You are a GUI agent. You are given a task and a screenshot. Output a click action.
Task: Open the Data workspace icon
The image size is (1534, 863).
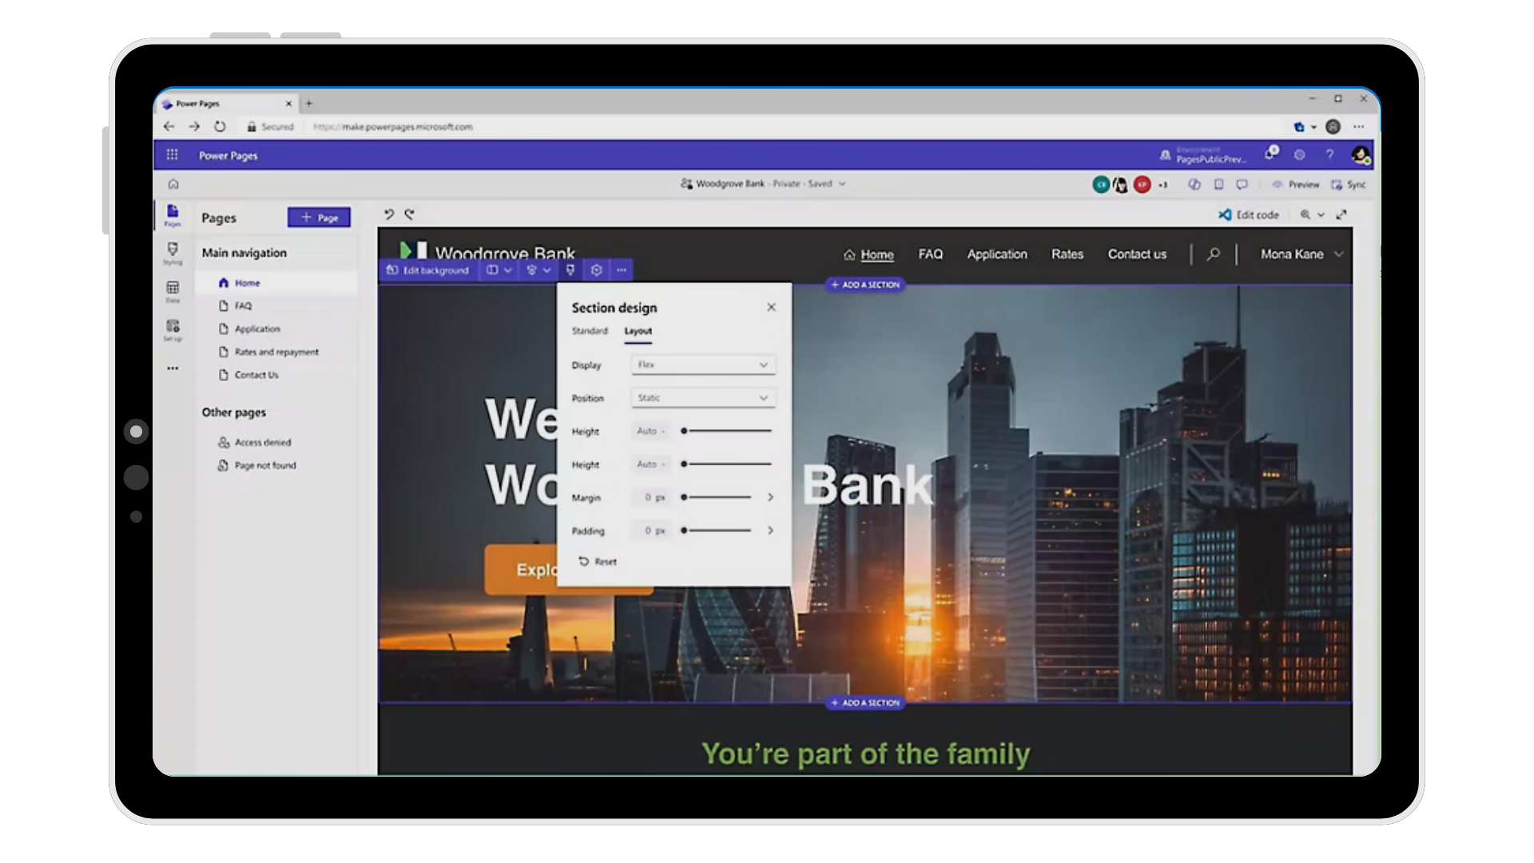[173, 291]
